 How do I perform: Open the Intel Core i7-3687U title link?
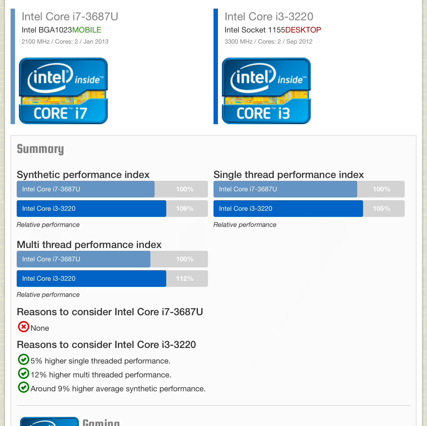click(x=70, y=17)
